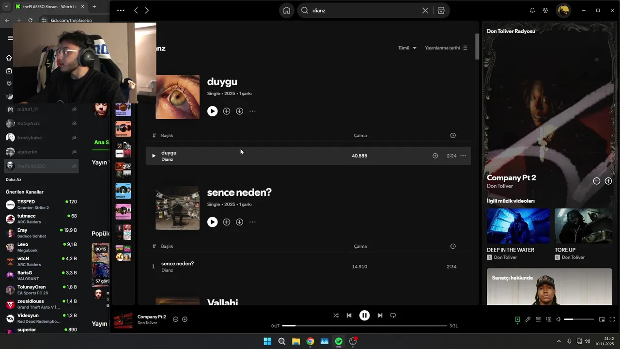
Task: Enter full screen player mode
Action: (612, 319)
